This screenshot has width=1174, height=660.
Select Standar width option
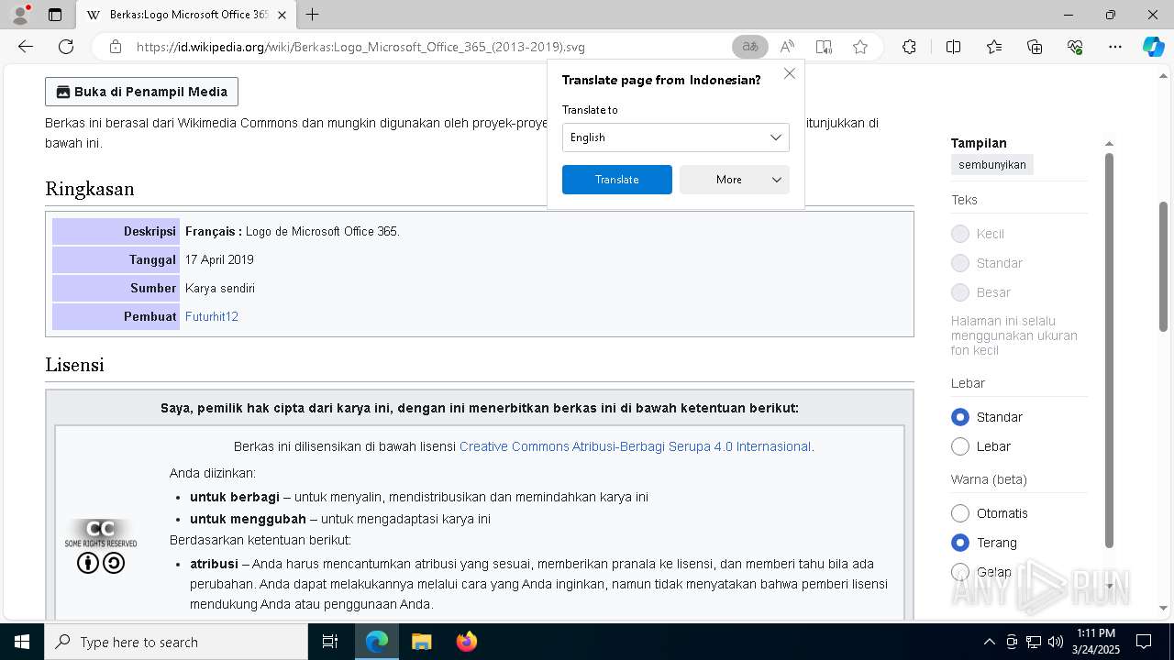click(x=960, y=417)
